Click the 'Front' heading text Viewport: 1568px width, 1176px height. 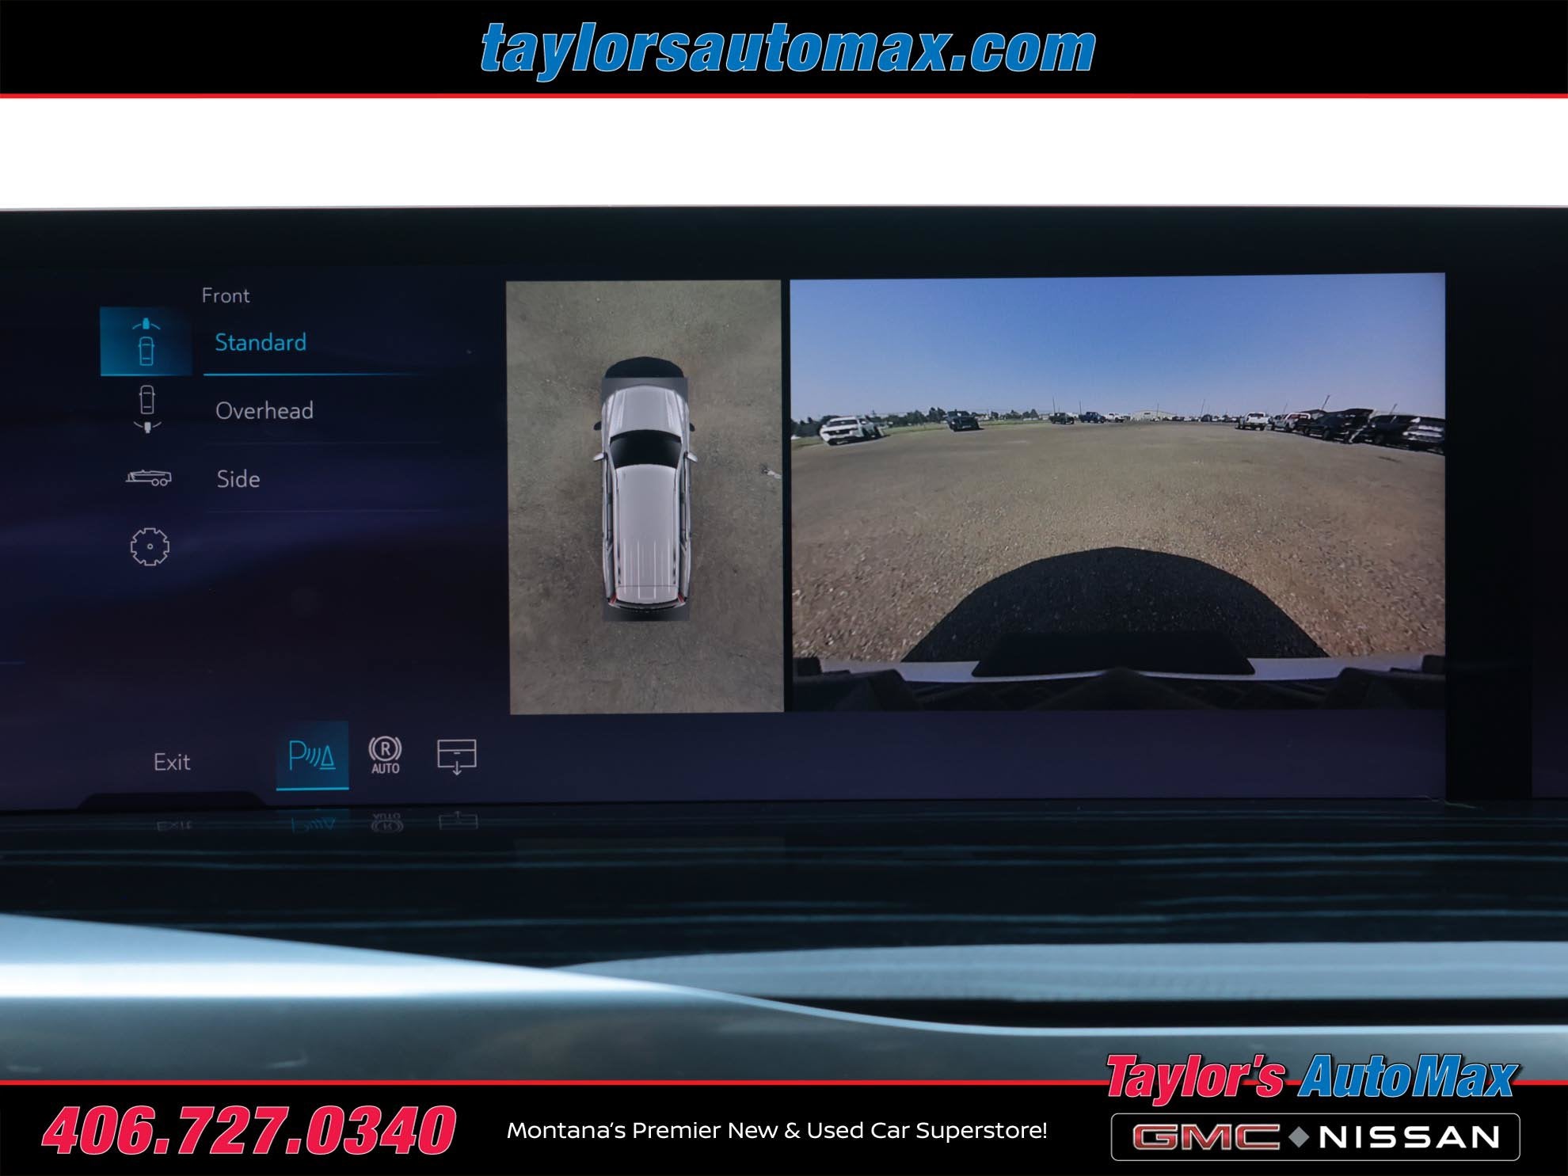[x=226, y=295]
